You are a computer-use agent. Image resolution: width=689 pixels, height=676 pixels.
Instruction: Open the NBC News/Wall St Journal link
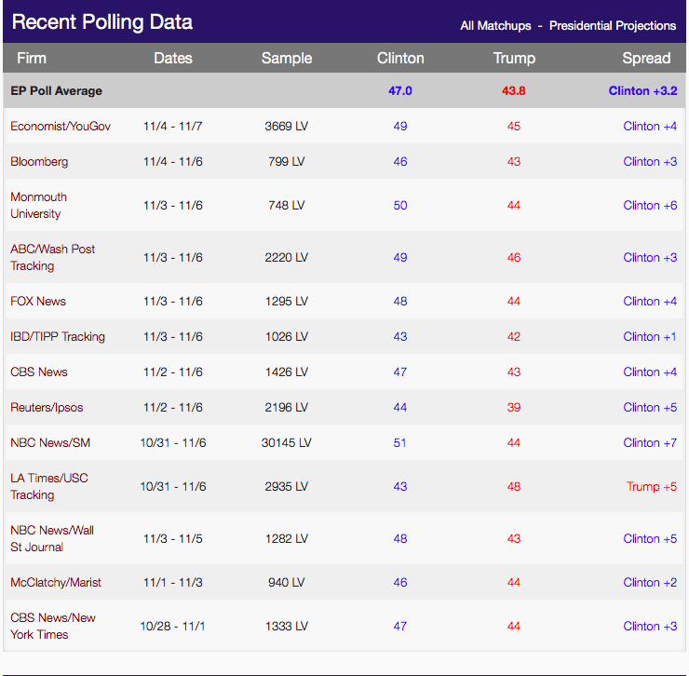point(52,538)
